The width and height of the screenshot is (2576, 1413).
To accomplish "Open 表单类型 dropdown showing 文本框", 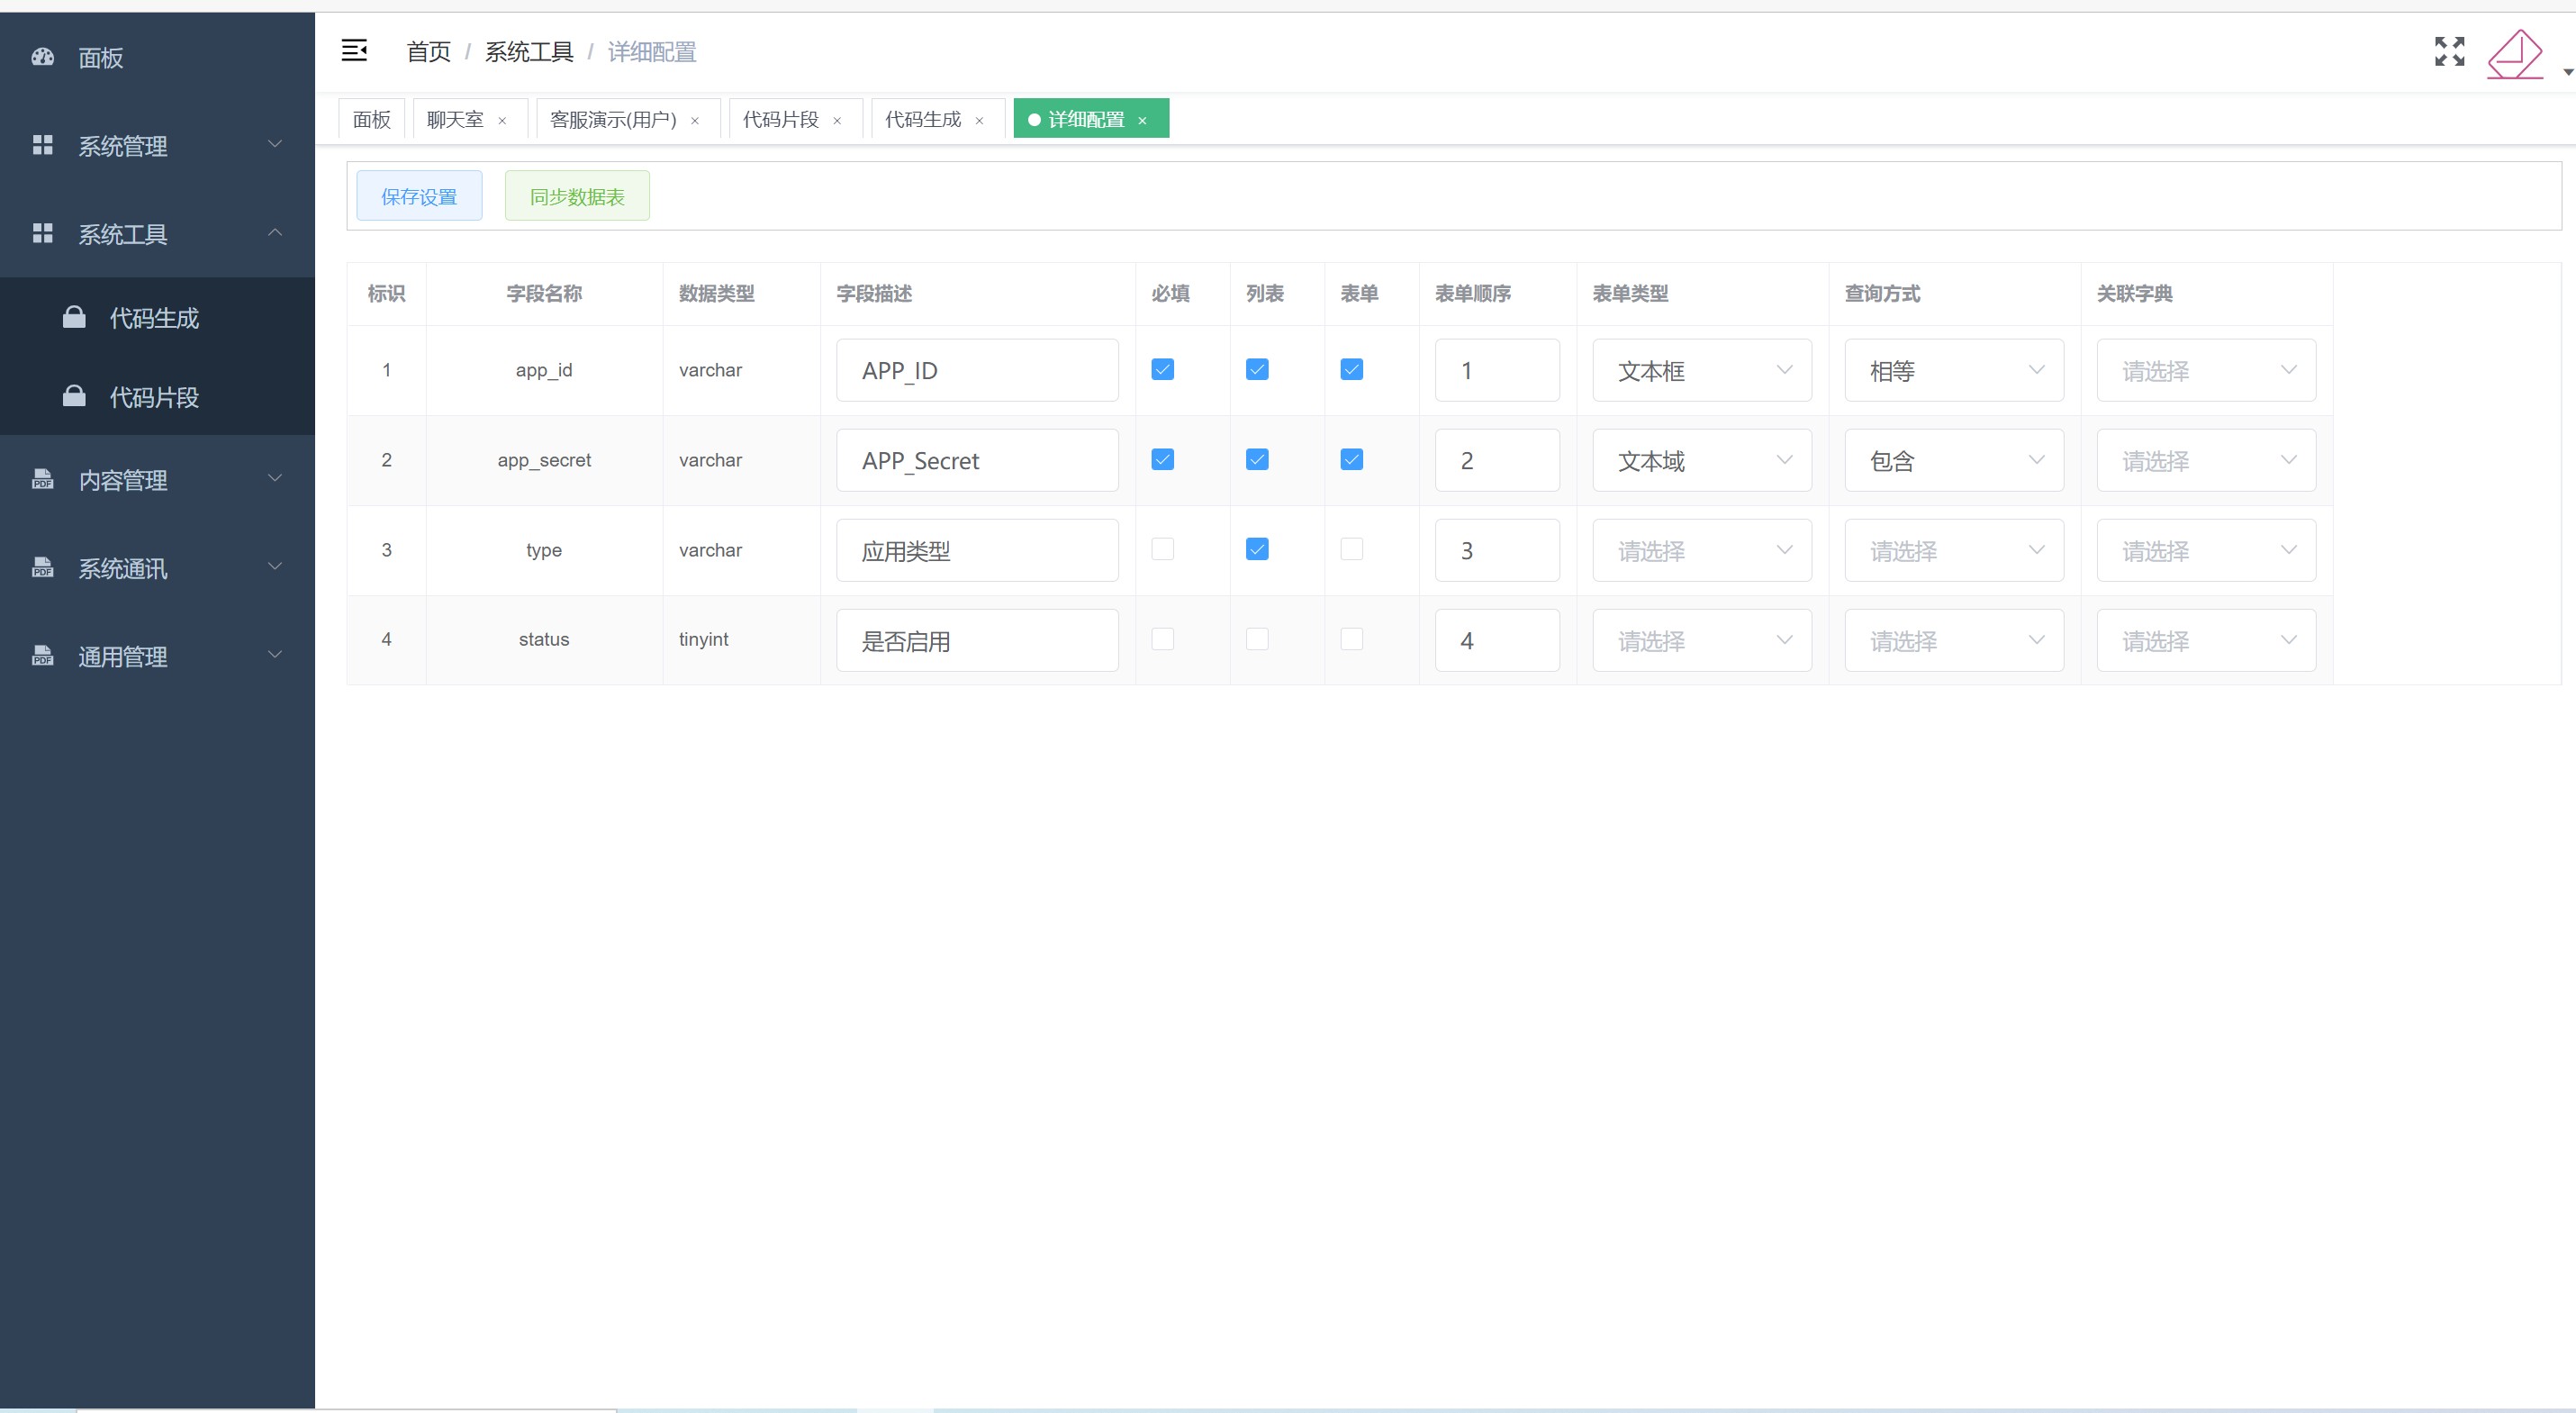I will coord(1701,371).
